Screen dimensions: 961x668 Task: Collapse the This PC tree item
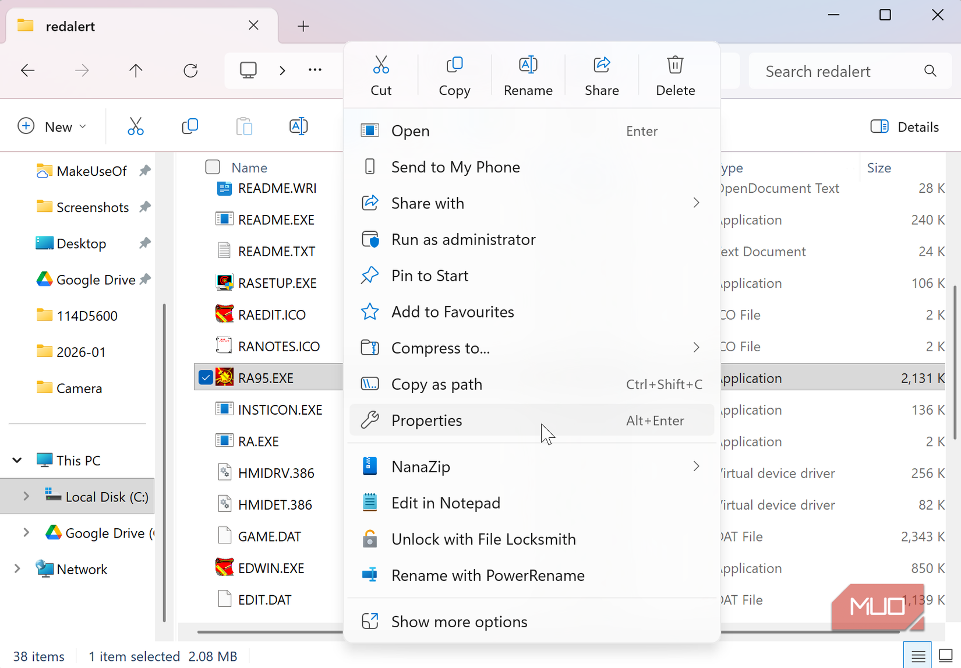pyautogui.click(x=16, y=460)
